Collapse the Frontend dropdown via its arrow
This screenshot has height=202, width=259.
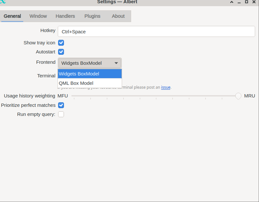point(117,63)
